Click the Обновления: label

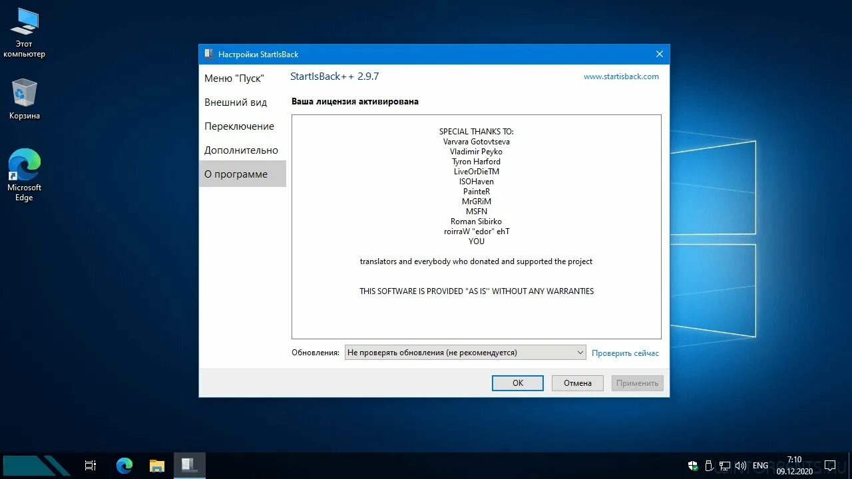pyautogui.click(x=316, y=353)
